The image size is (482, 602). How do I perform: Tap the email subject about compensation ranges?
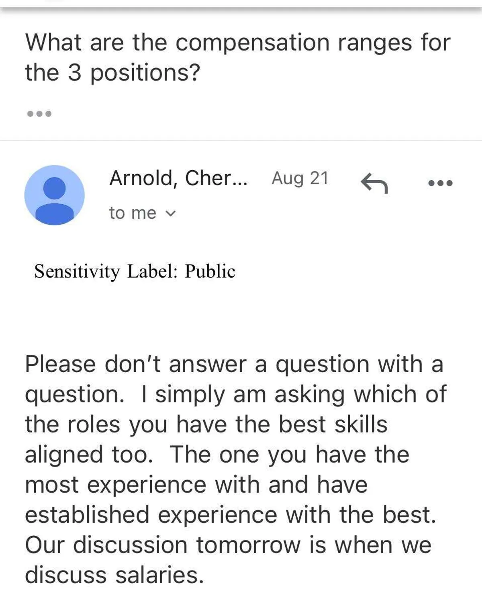[238, 43]
